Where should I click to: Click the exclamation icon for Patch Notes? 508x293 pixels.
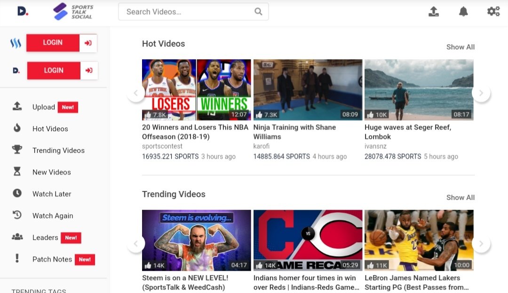(17, 258)
